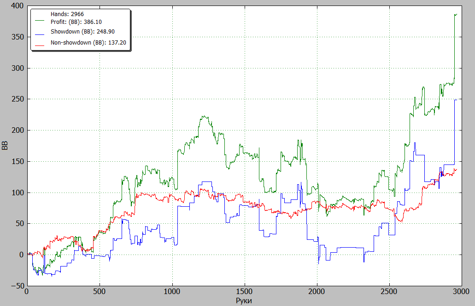Click the 1000 x-axis tick label
Viewport: 475px width, 306px height.
click(172, 291)
